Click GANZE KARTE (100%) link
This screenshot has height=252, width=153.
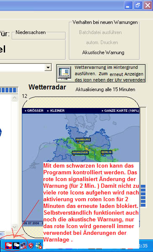(x=120, y=110)
